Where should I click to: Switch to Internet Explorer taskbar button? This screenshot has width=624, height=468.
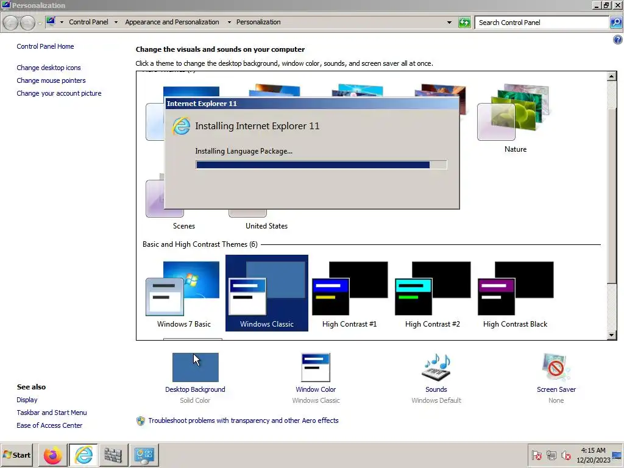pyautogui.click(x=83, y=455)
